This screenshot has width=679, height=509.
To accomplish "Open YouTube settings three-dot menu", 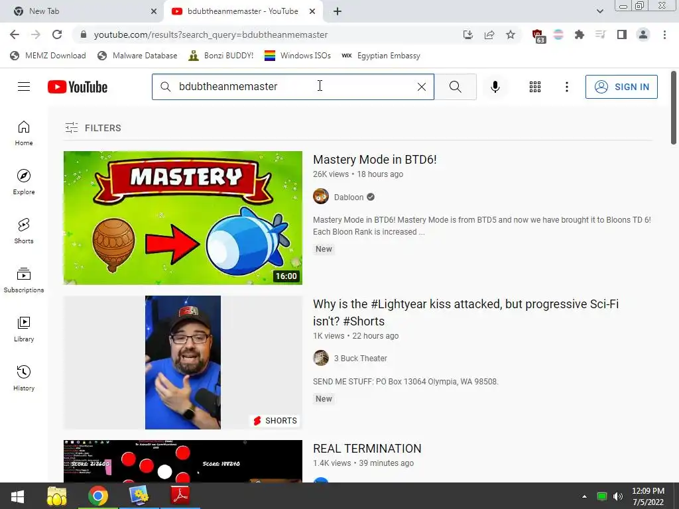I will pos(566,87).
